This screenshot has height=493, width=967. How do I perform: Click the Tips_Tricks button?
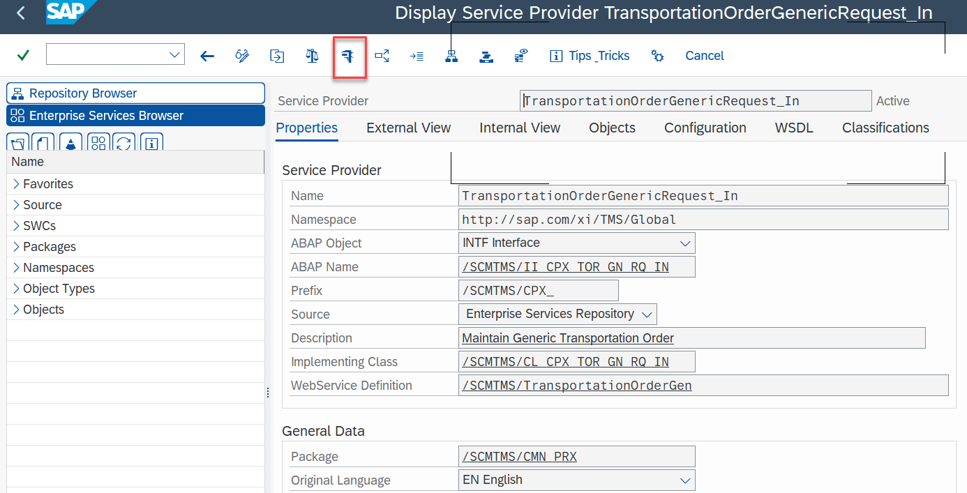(x=590, y=56)
